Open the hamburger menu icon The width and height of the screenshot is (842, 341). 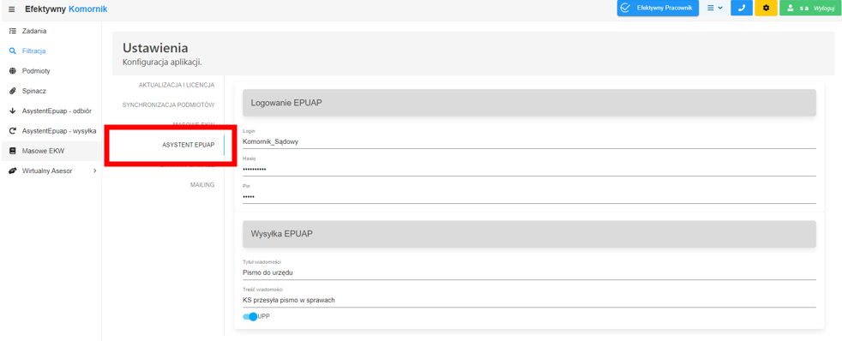(x=12, y=9)
